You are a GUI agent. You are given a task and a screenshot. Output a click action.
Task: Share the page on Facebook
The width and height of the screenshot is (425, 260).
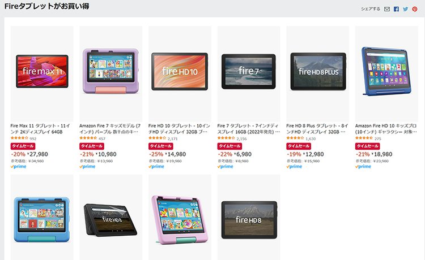click(396, 9)
